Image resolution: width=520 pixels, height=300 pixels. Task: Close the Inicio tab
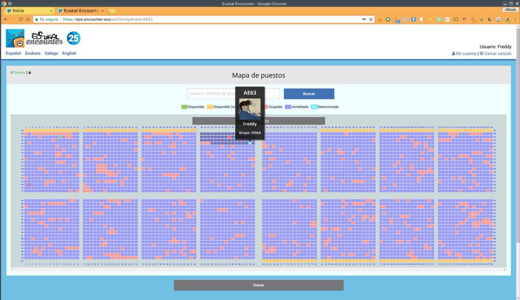point(51,10)
